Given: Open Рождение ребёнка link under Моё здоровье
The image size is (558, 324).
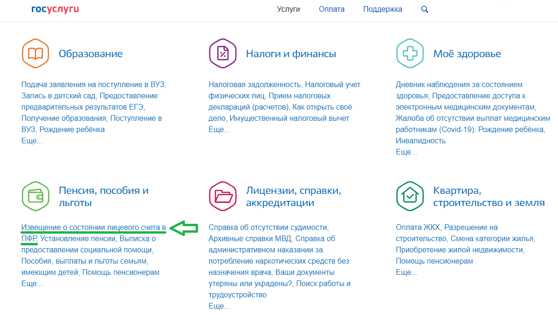Looking at the screenshot, I should (511, 130).
